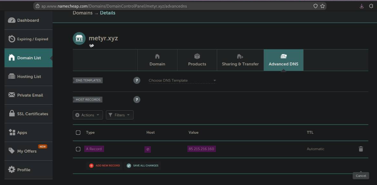Select the Advanced DNS tab
Screen dimensions: 377x185
tap(283, 60)
